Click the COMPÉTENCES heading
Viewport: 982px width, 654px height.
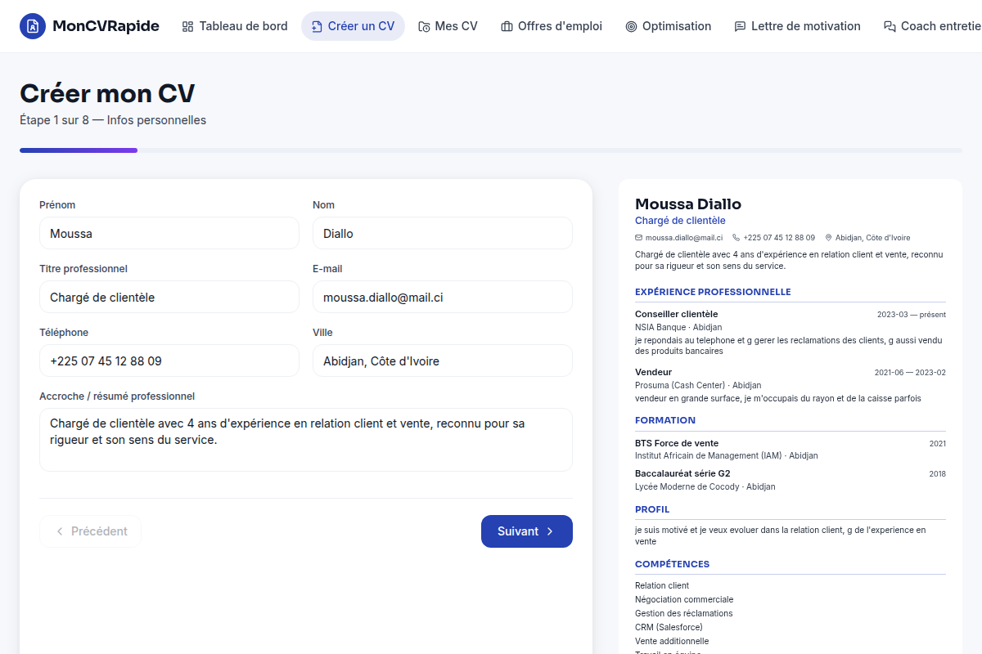pyautogui.click(x=672, y=564)
